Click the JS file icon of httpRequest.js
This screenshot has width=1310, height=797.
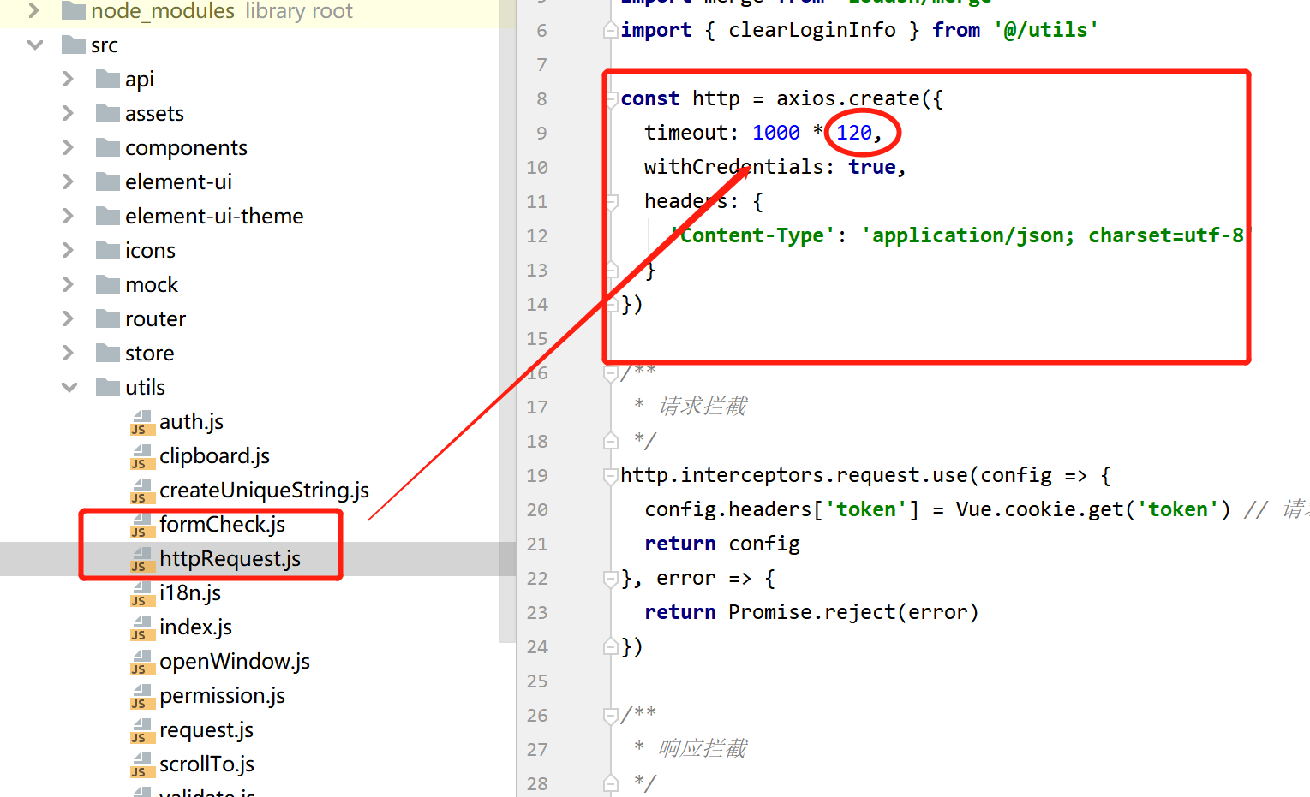coord(141,559)
